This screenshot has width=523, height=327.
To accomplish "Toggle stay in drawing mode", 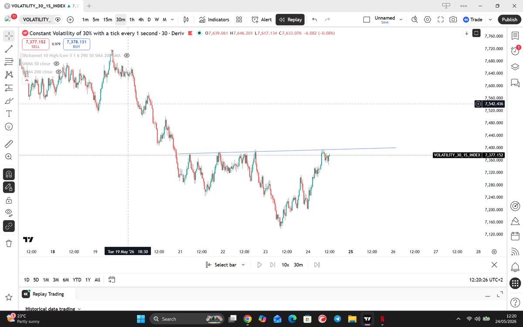I will click(x=9, y=187).
